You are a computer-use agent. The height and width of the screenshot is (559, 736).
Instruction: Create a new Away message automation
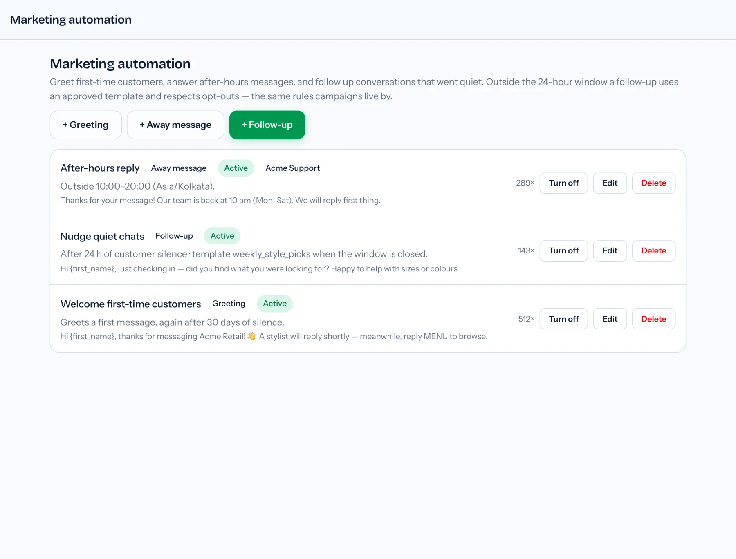click(x=175, y=125)
